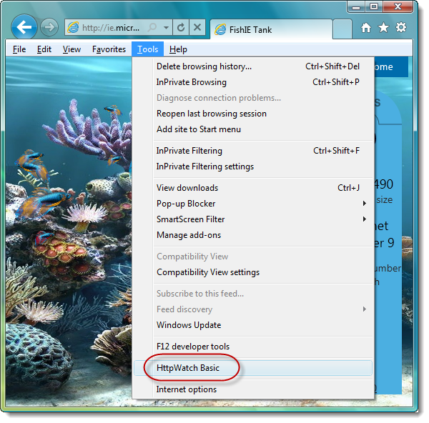Launch Windows Update
429x423 pixels.
pyautogui.click(x=253, y=325)
